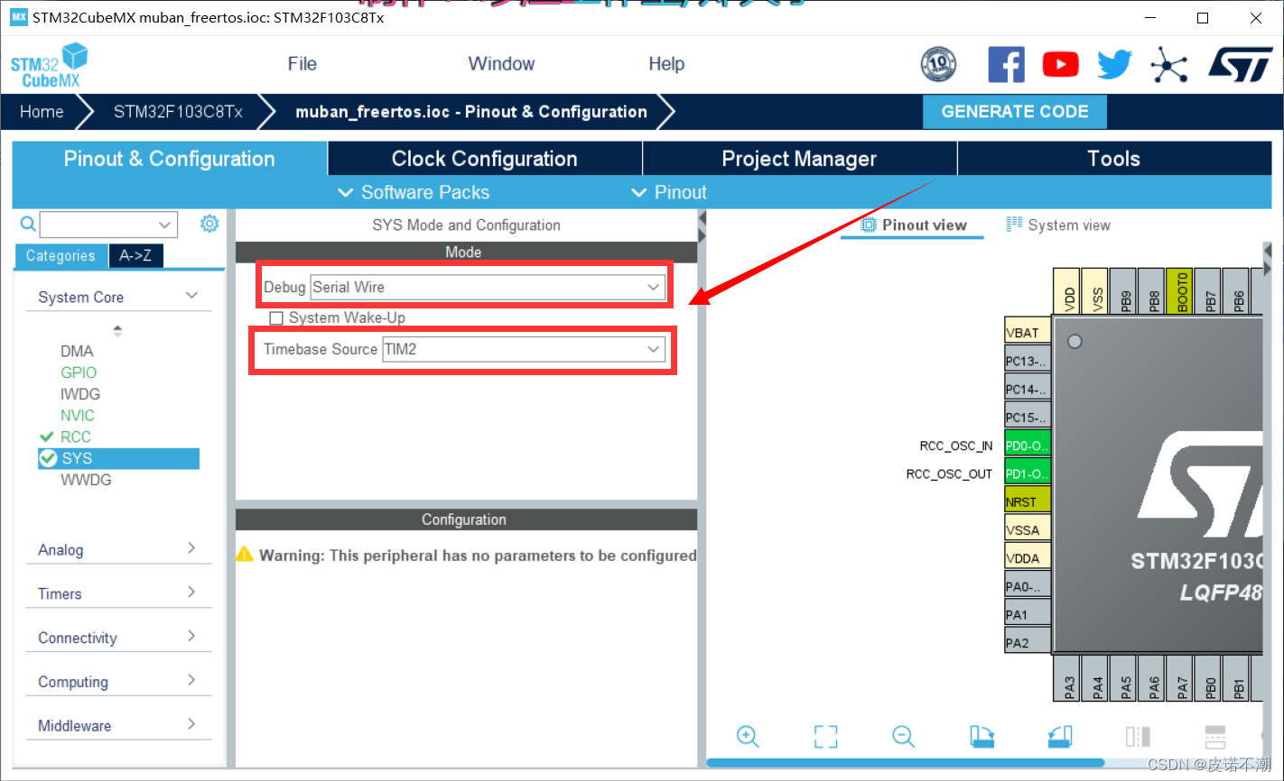Click the STM32CubeMX logo
1284x781 pixels.
50,66
